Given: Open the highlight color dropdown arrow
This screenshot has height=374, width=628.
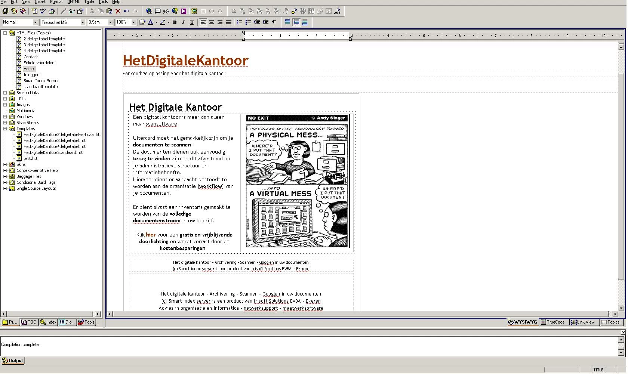Looking at the screenshot, I should tap(168, 22).
